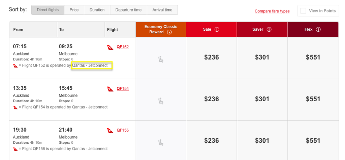Click the info icon next to Sale

217,29
